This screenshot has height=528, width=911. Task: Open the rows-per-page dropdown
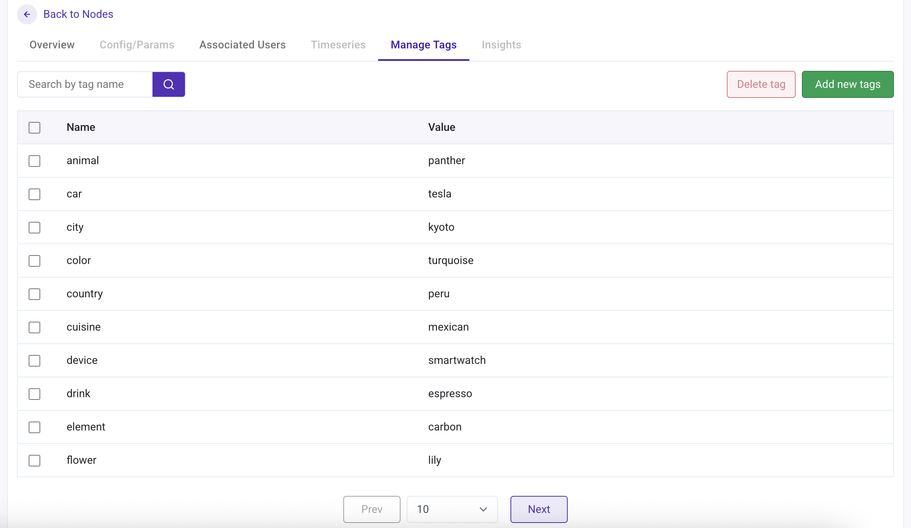[x=452, y=509]
